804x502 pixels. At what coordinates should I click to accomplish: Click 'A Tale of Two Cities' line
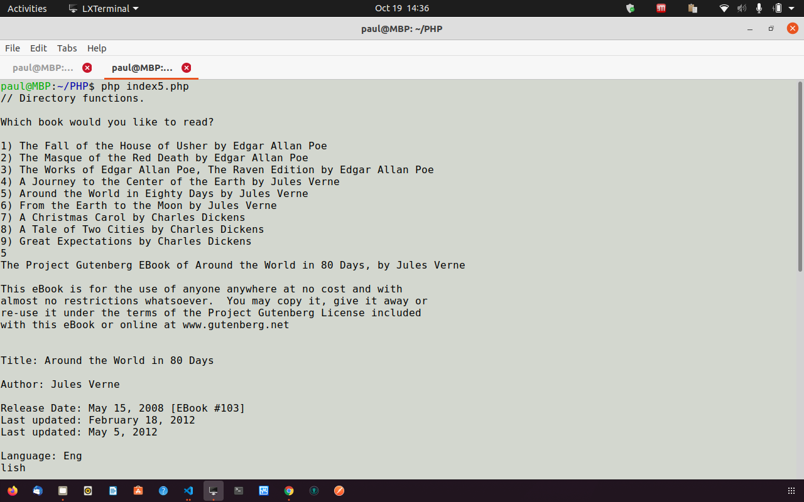(x=133, y=230)
